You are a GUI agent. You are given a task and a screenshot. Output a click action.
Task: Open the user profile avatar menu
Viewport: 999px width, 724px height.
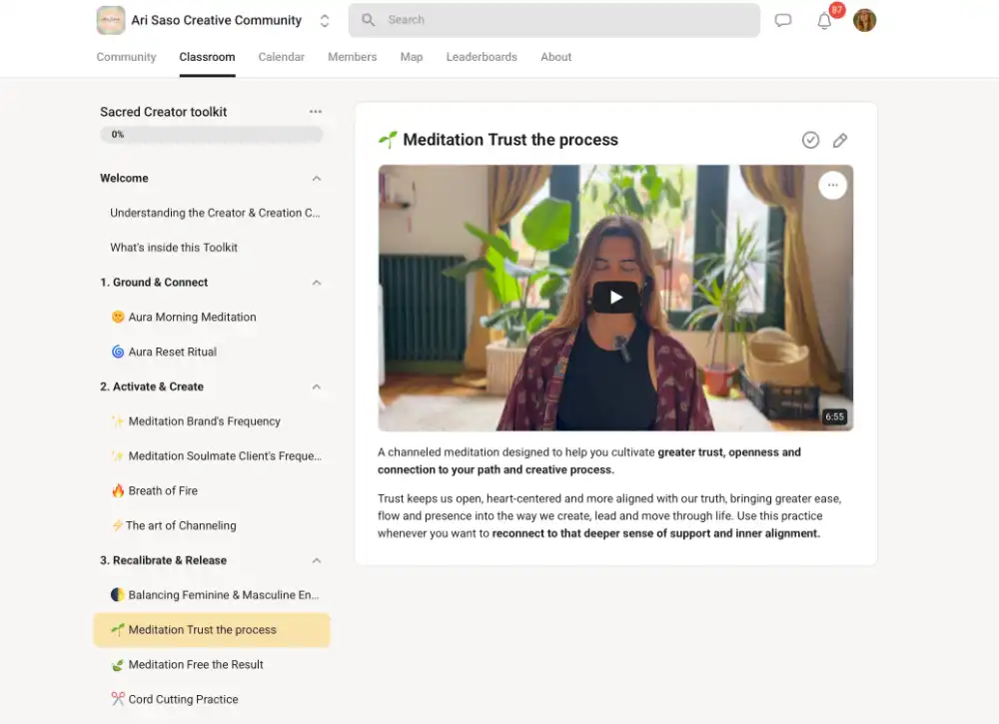(x=864, y=20)
